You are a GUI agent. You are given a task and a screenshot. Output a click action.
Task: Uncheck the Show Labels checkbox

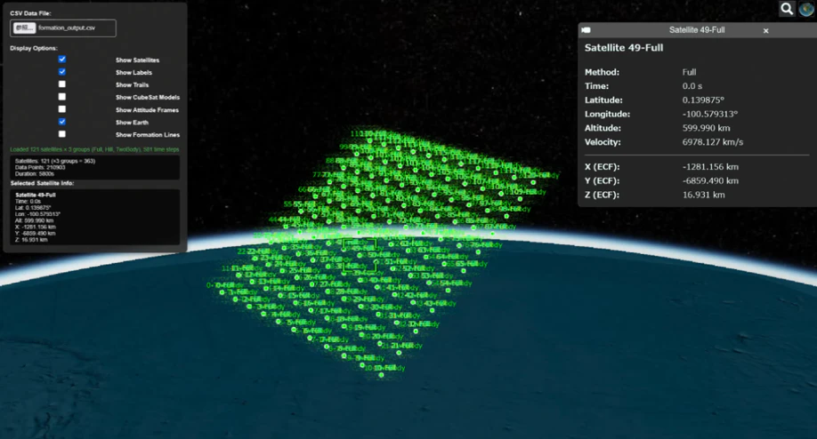(62, 72)
